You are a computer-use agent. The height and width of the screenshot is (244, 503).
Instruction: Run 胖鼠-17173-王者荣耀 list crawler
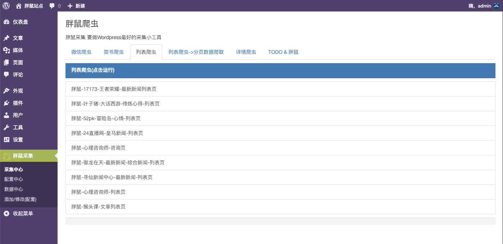[114, 89]
